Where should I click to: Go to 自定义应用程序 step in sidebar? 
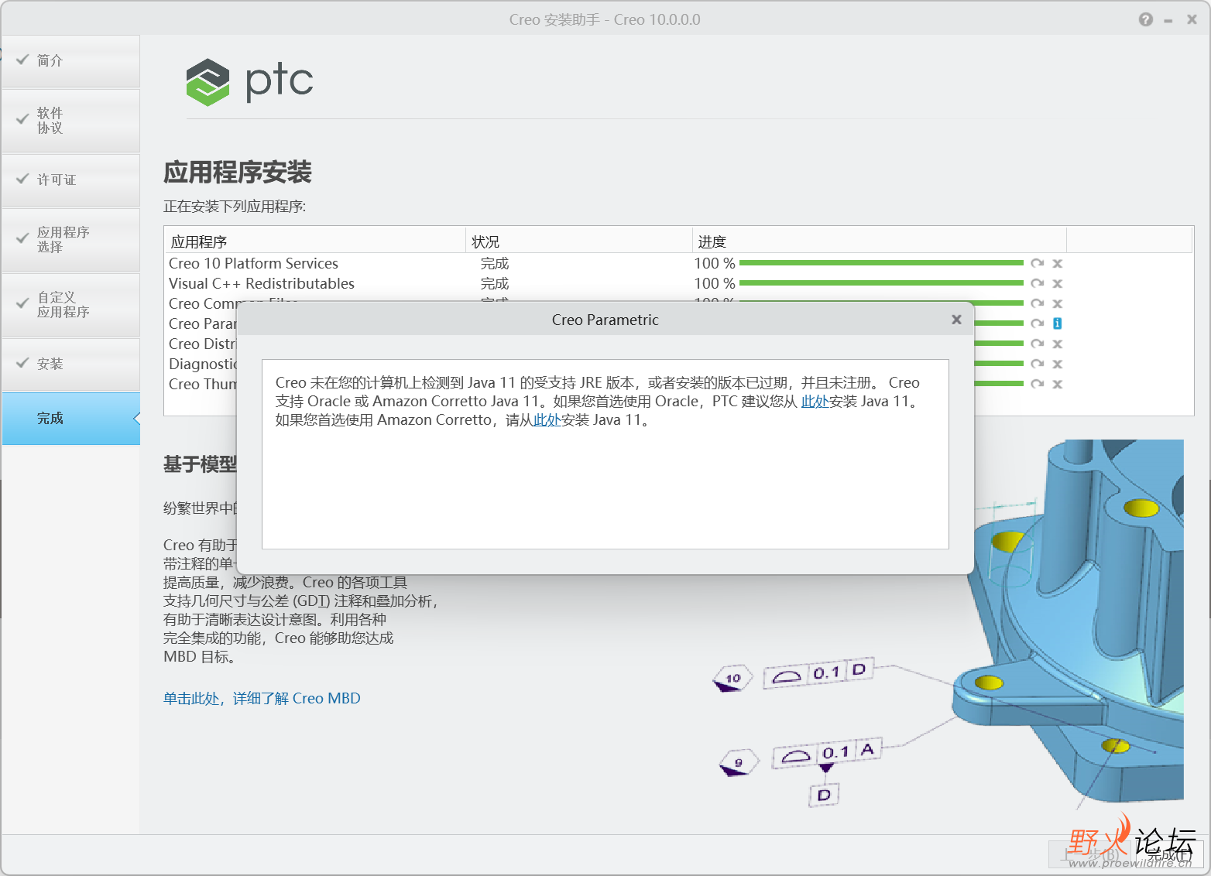pos(70,305)
